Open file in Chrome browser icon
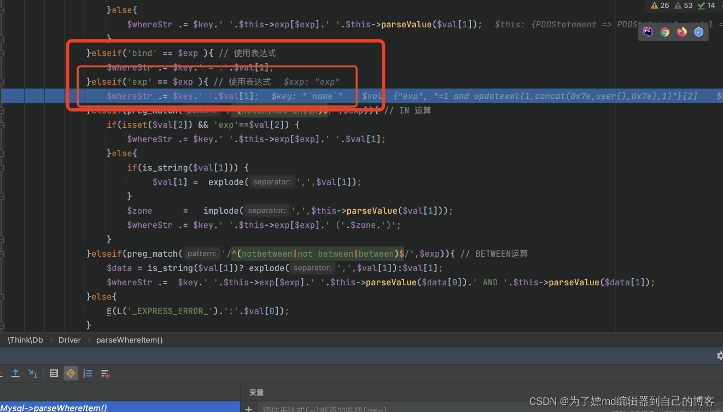723x412 pixels. (x=665, y=32)
